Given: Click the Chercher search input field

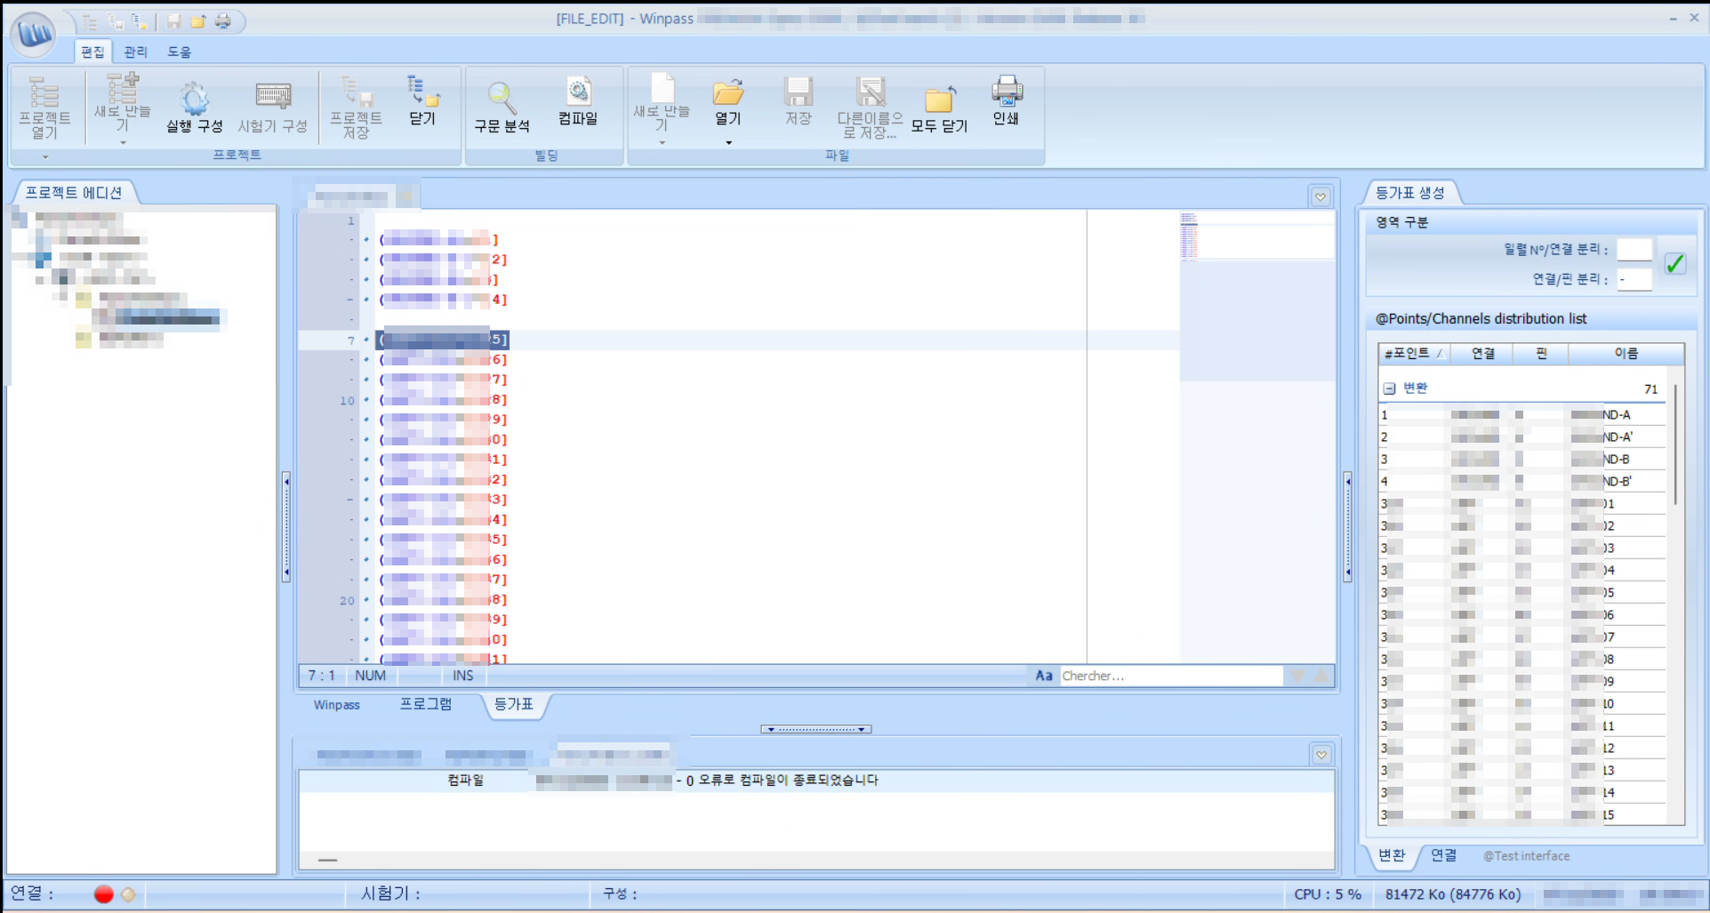Looking at the screenshot, I should point(1170,676).
